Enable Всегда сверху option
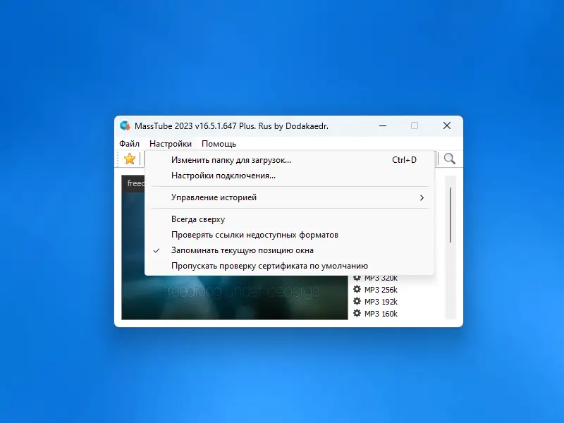 [x=290, y=219]
